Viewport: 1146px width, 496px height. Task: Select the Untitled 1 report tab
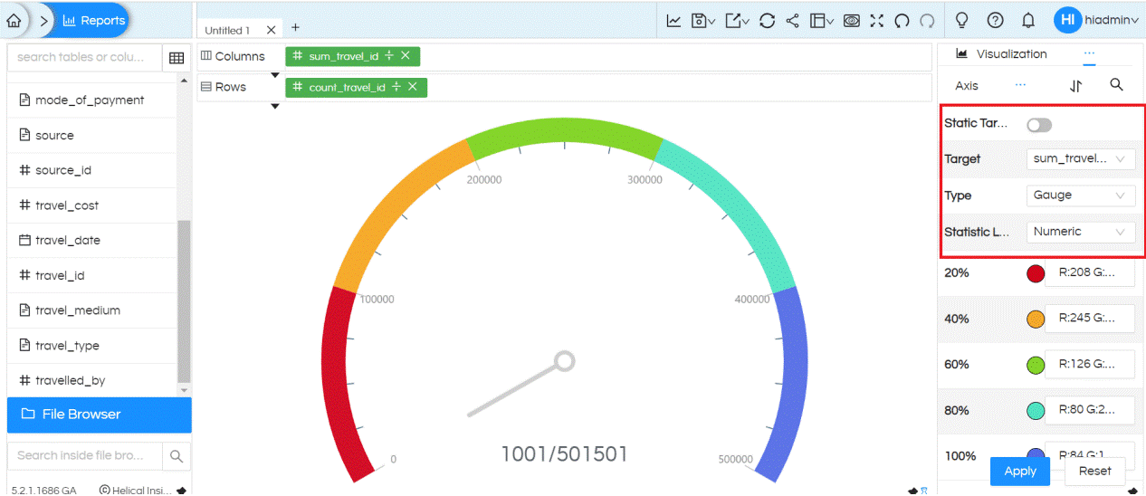[227, 30]
